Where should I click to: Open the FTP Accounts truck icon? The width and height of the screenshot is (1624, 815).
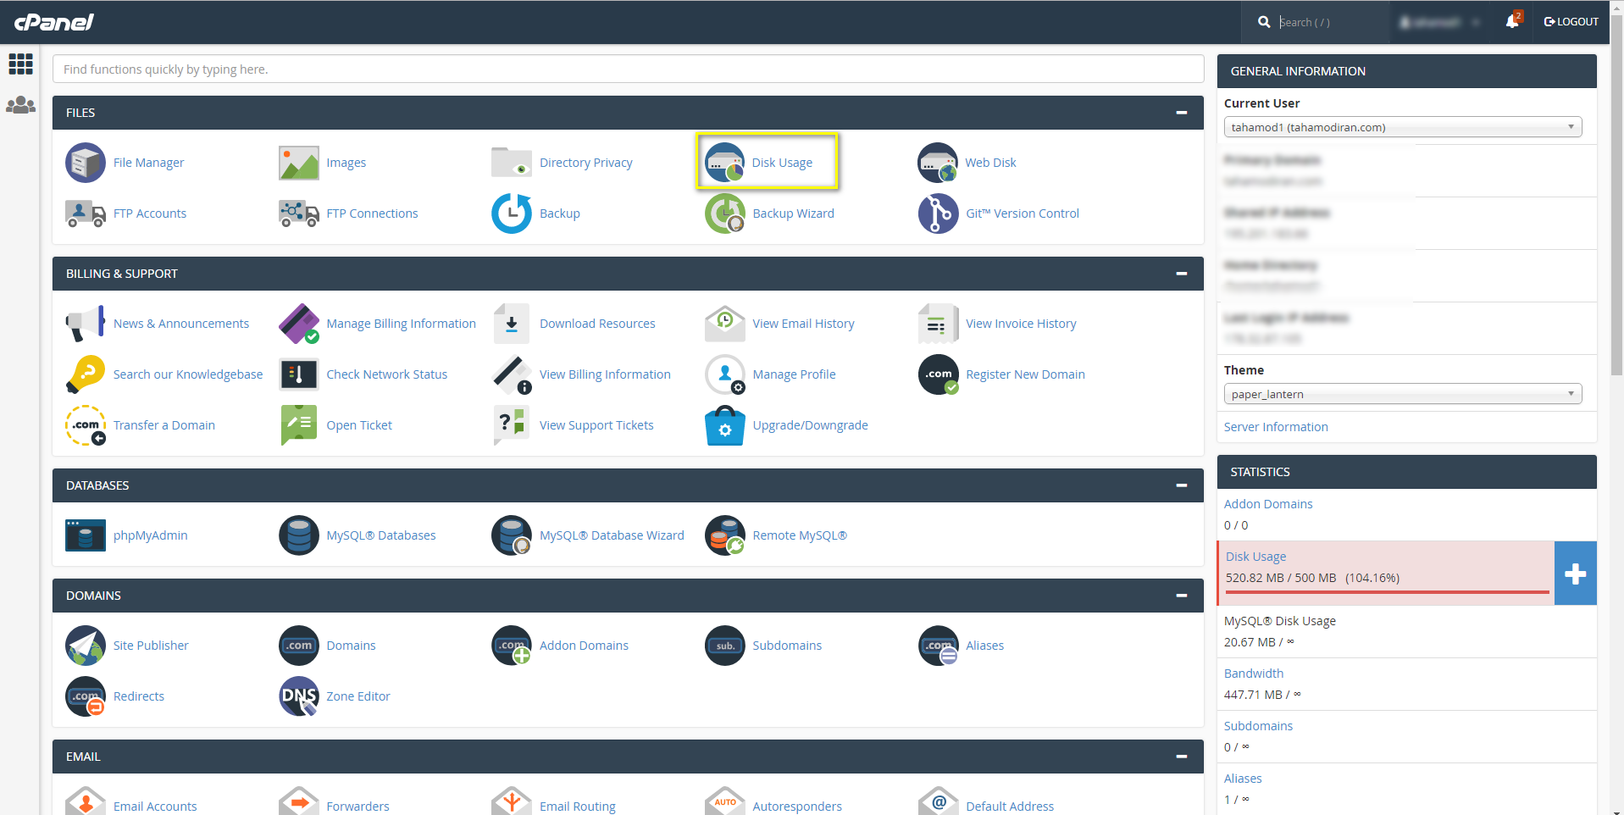(x=86, y=213)
